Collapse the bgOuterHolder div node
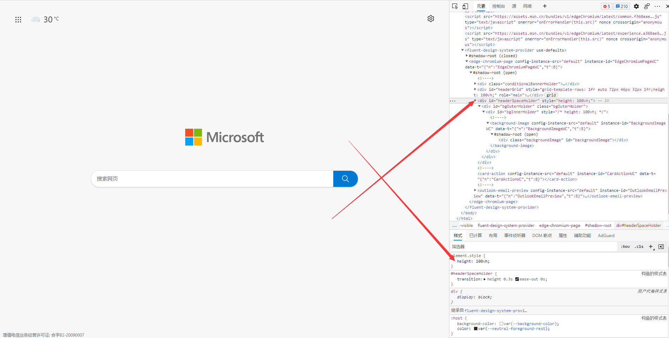Image resolution: width=669 pixels, height=338 pixels. [x=480, y=106]
